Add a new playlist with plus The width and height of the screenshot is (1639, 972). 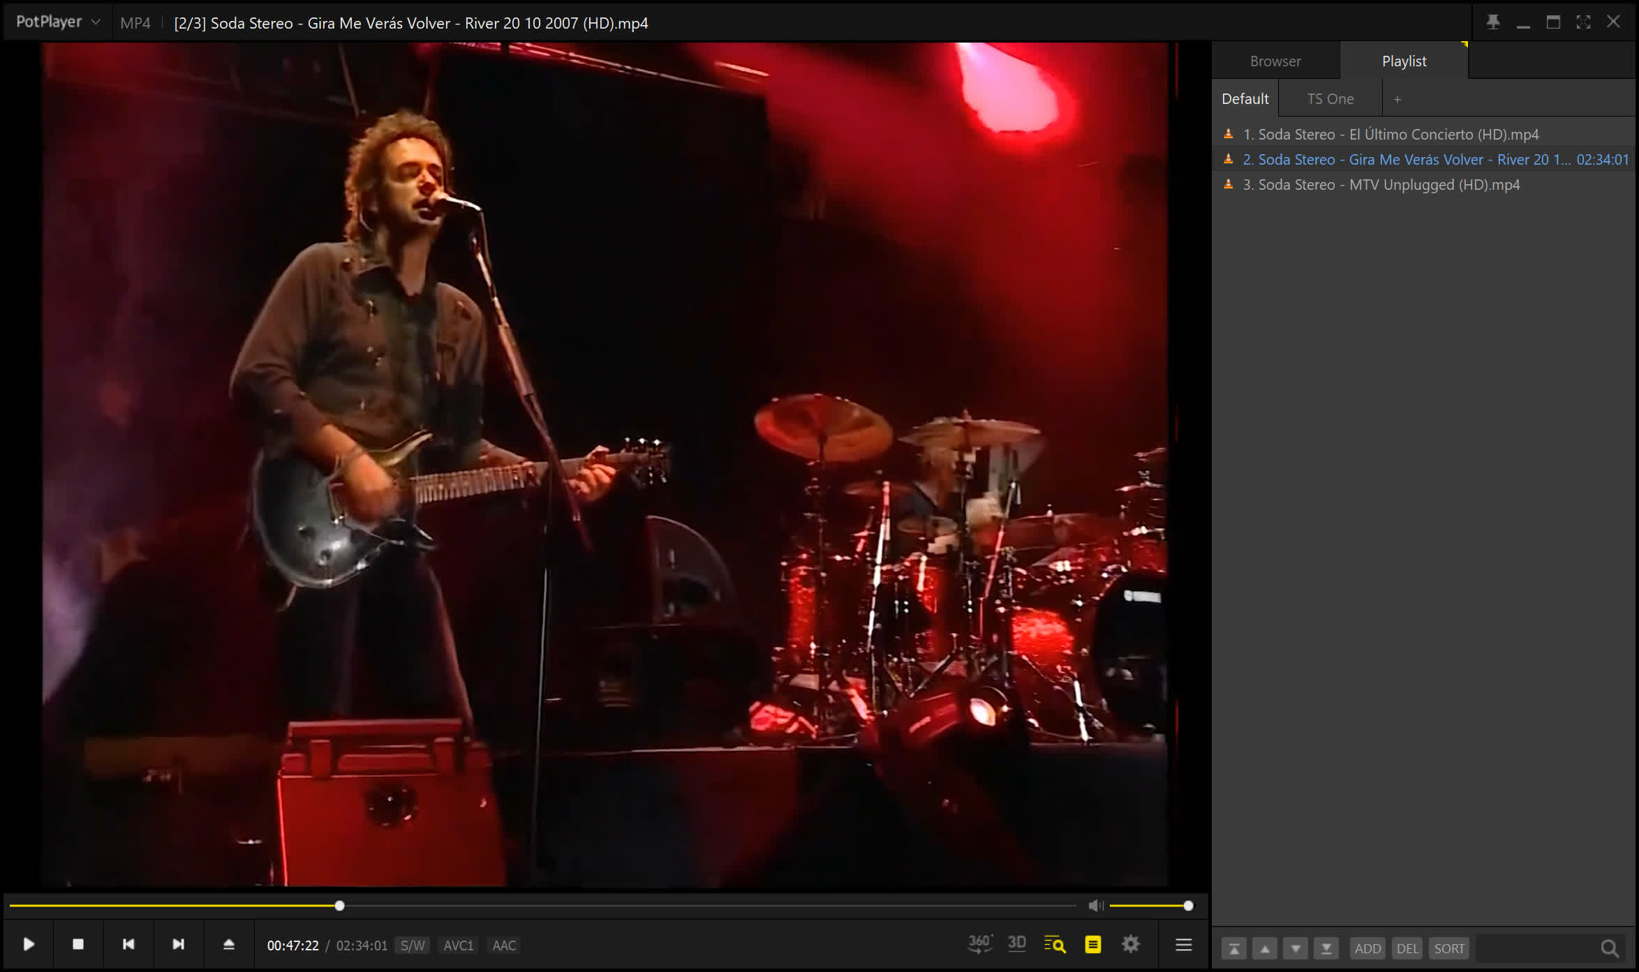point(1397,99)
